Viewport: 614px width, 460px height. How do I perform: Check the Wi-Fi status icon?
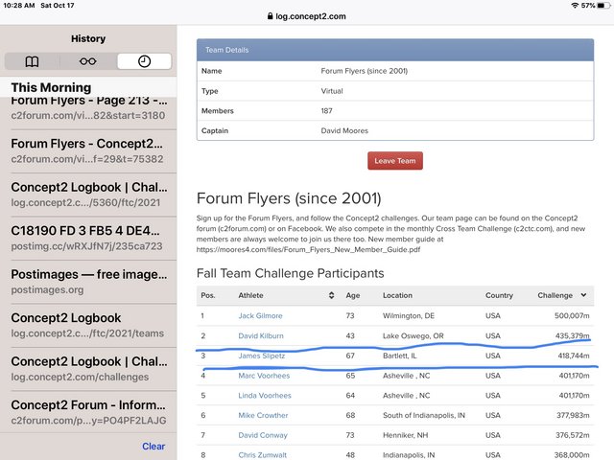575,6
